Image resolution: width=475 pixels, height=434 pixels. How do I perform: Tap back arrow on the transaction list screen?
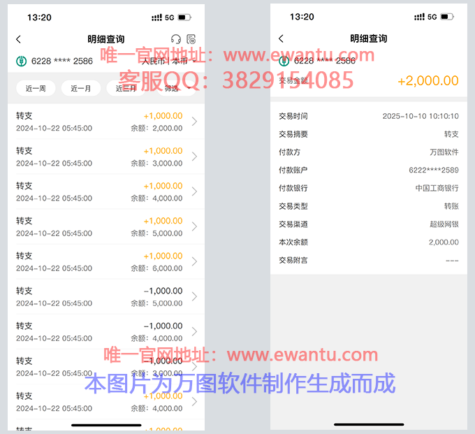(x=18, y=39)
